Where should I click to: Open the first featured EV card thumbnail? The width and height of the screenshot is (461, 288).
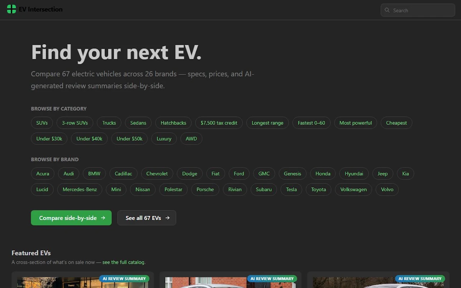click(x=83, y=283)
